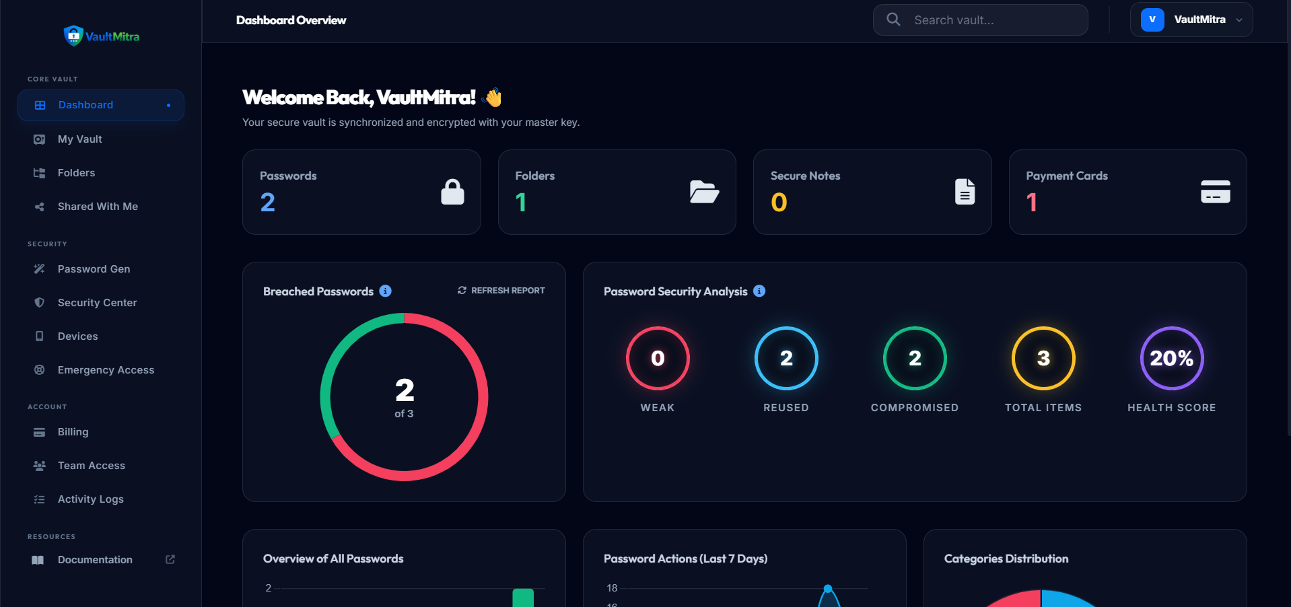Click the open folder icon on Folders card
The height and width of the screenshot is (607, 1291).
[x=704, y=192]
